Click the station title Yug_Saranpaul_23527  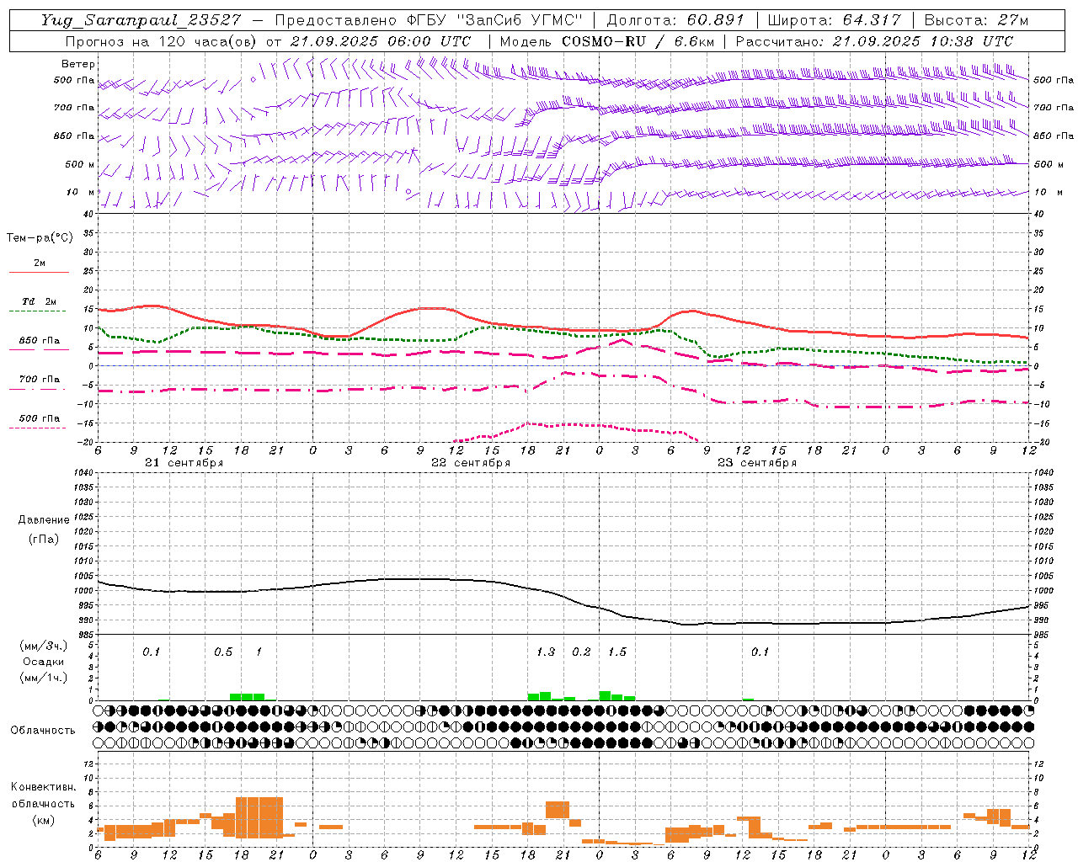[x=142, y=20]
